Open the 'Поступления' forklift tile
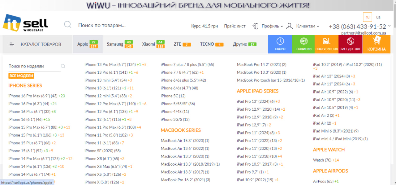396x185 pixels. pyautogui.click(x=326, y=44)
